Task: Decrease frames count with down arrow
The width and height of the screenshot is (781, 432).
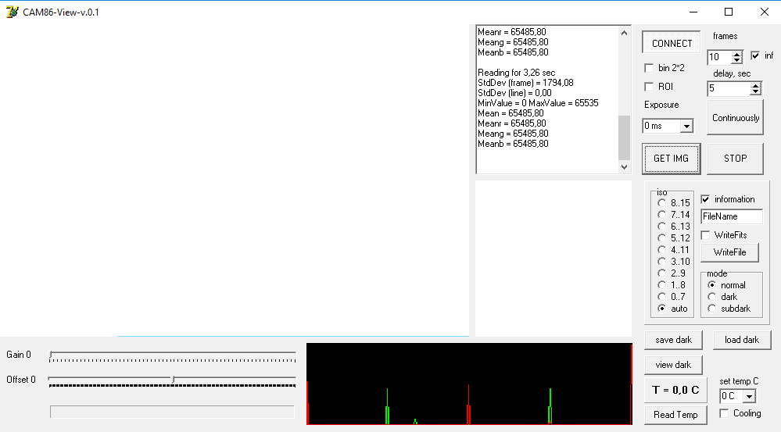Action: click(737, 59)
